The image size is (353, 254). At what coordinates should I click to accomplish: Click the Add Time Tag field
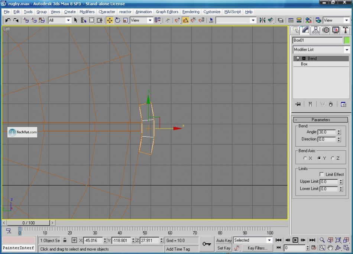181,249
